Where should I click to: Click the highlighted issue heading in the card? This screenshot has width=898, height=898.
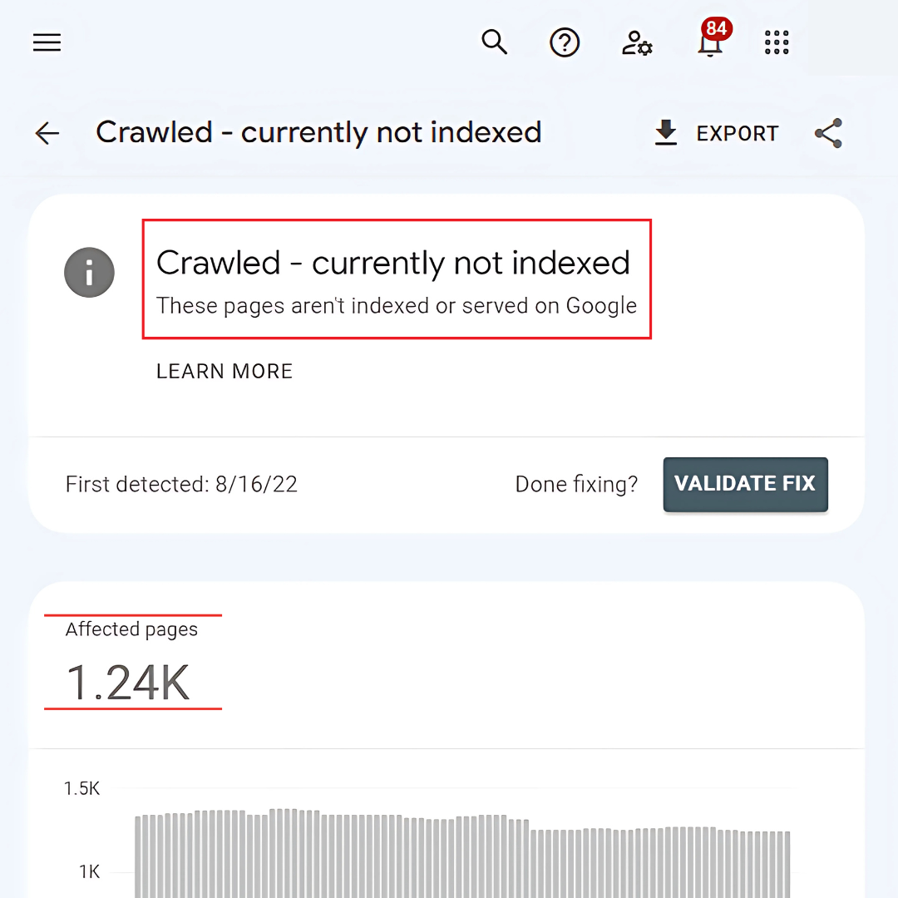[393, 264]
